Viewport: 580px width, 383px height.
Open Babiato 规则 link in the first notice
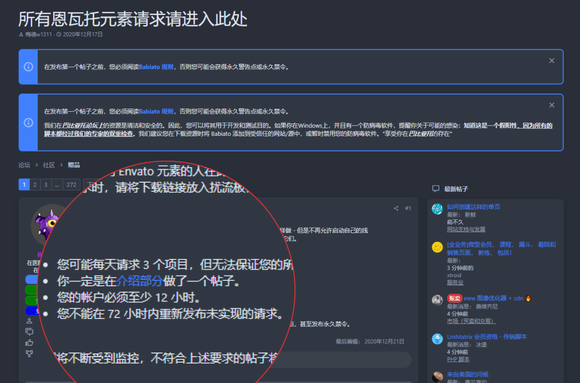click(156, 67)
